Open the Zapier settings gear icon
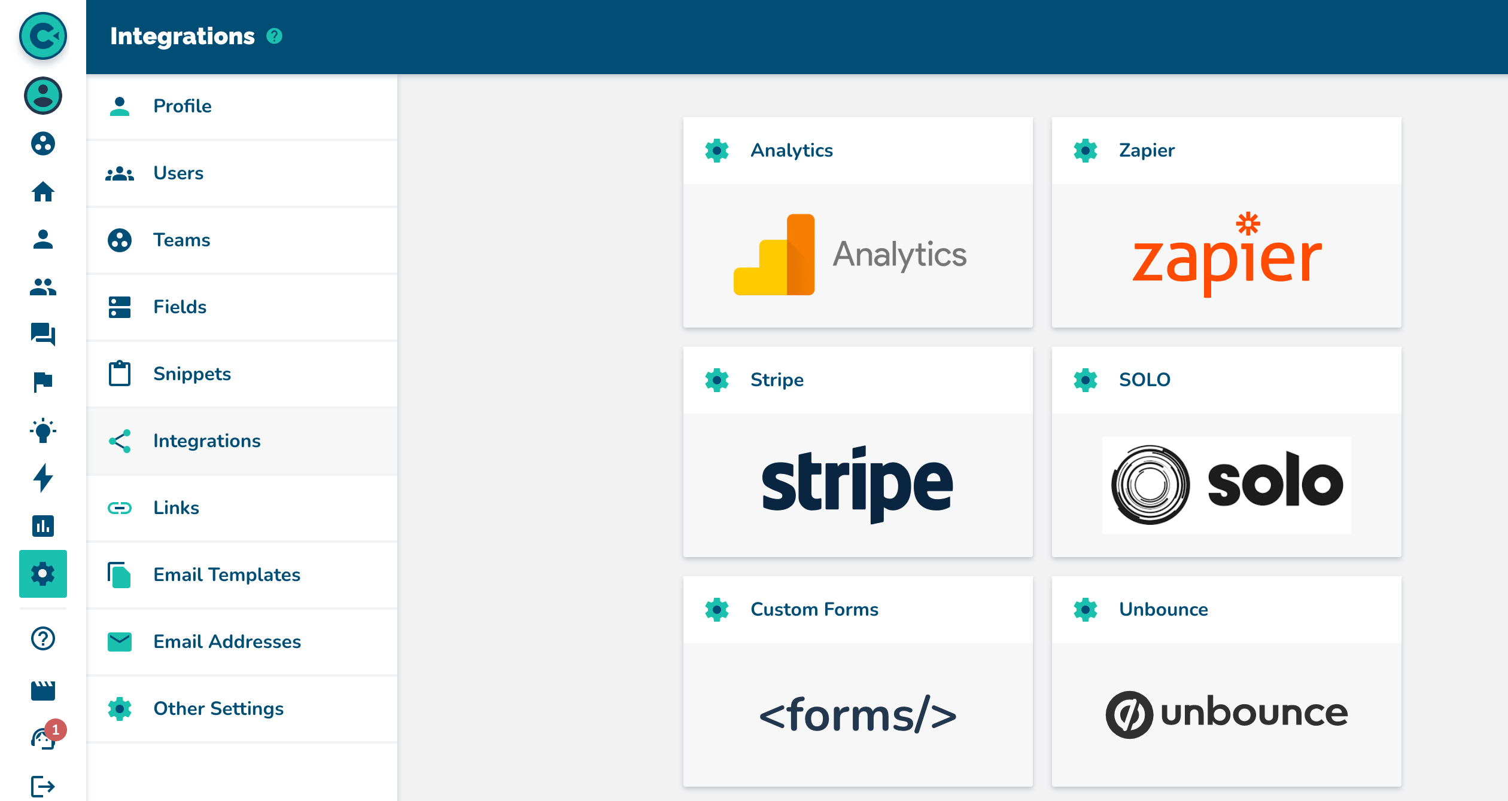The width and height of the screenshot is (1508, 801). 1086,151
